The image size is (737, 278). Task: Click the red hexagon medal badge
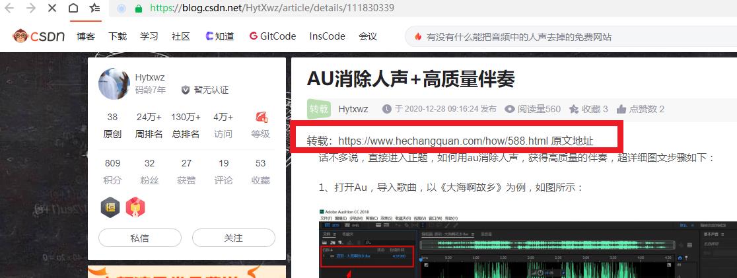pos(135,207)
